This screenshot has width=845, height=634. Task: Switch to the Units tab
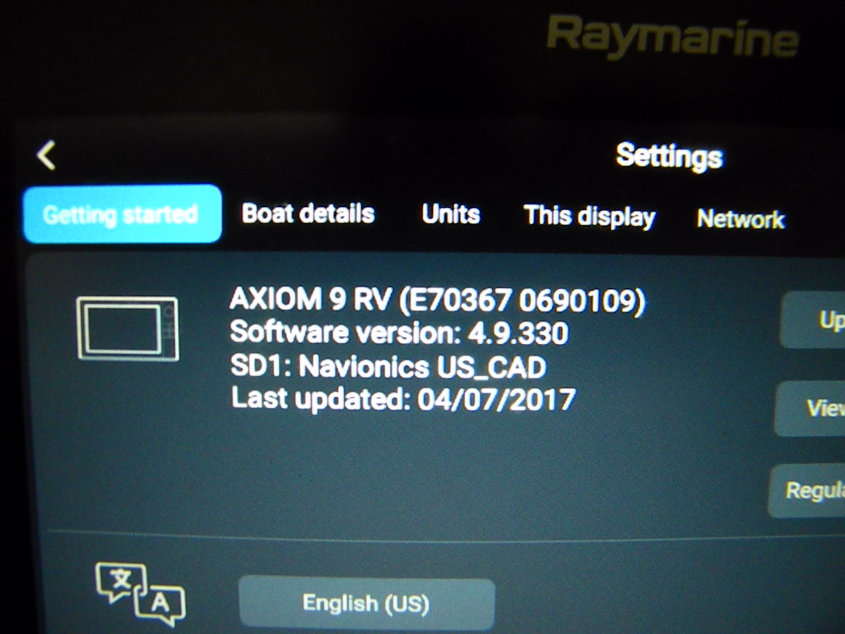point(451,214)
